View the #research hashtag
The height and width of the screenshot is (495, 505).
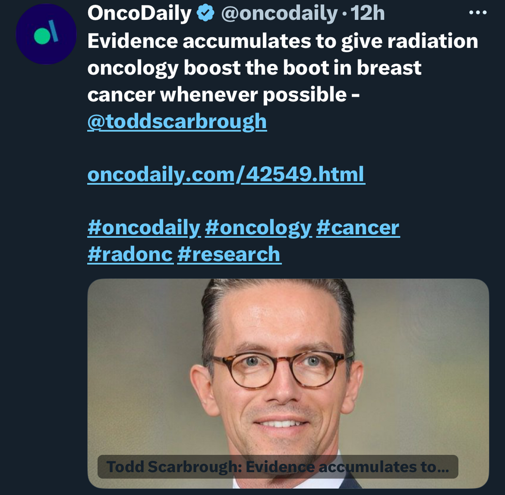[229, 254]
